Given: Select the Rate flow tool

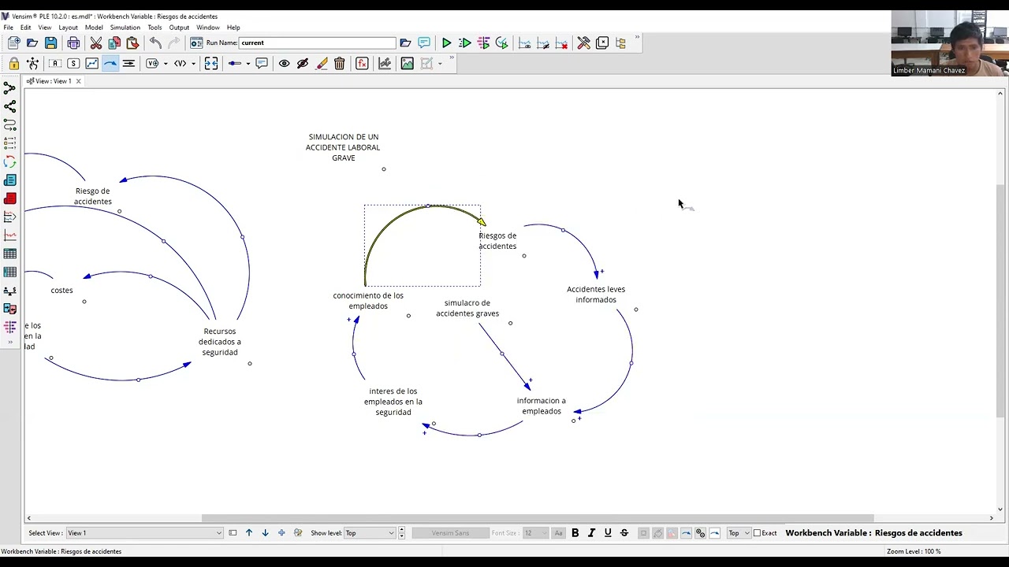Looking at the screenshot, I should 129,64.
